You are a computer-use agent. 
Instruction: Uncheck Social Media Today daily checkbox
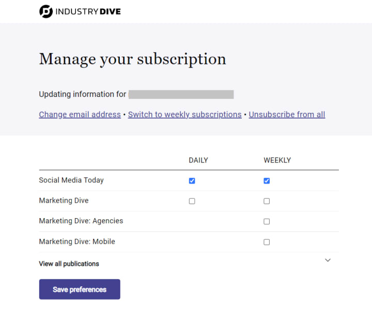(x=192, y=181)
